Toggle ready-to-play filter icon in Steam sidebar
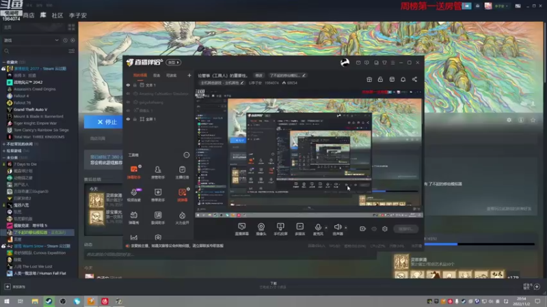 (72, 40)
